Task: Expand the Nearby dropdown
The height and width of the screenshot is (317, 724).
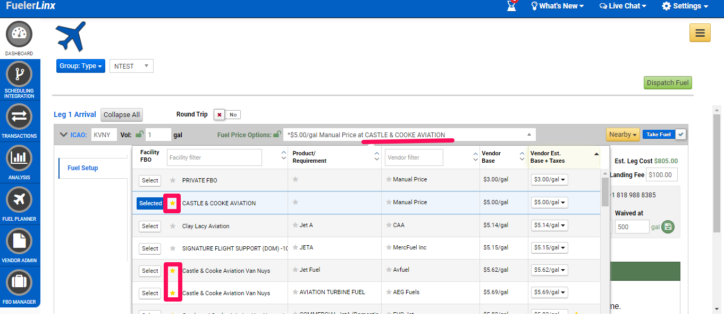Action: (623, 135)
